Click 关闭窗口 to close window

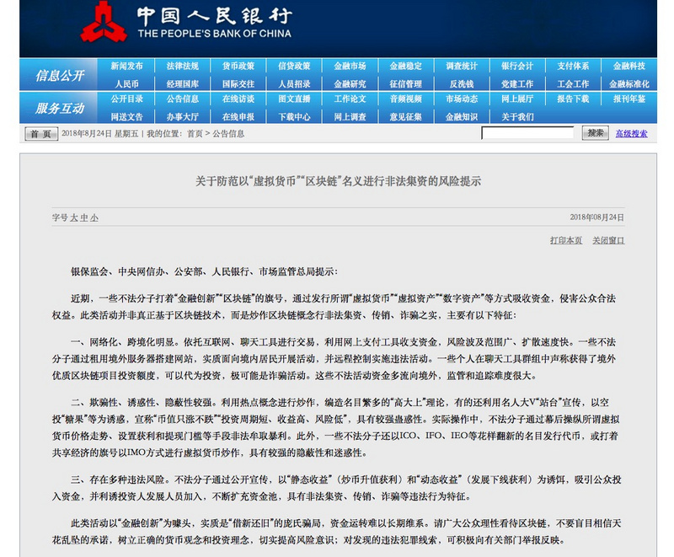[608, 240]
